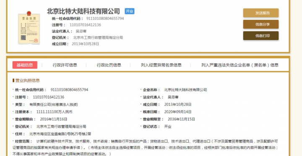Click the 核准日期 2020年09月14日 value
Viewport: 302px width, 156px height.
click(178, 112)
